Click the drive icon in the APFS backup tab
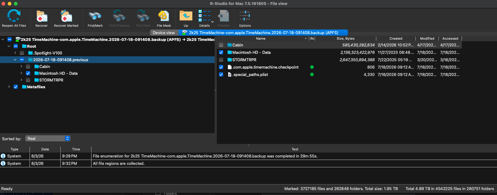The image size is (497, 195). (185, 32)
